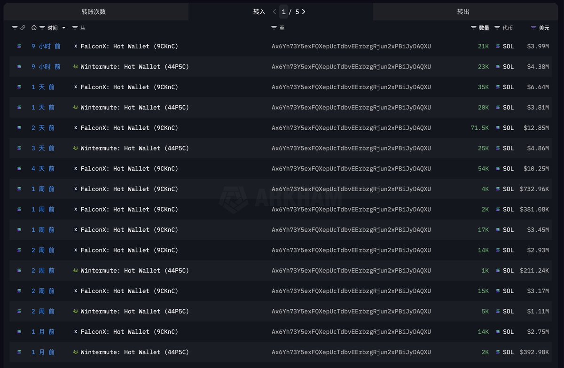Viewport: 564px width, 368px height.
Task: Click the "3 天 前" timestamp link
Action: point(43,148)
